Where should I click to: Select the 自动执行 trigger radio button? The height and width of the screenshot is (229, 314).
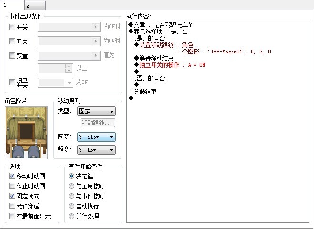tap(71, 206)
